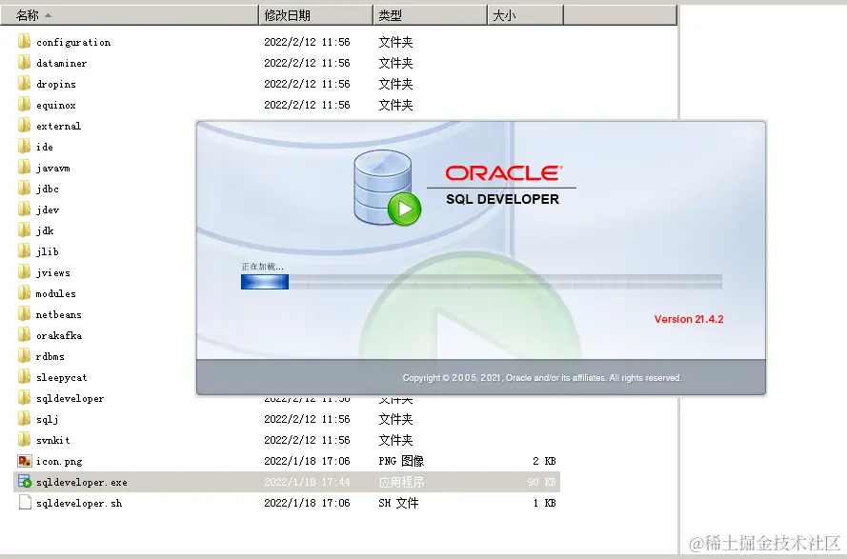Click the configuration row date 2022/2/12 11:56

tap(307, 42)
